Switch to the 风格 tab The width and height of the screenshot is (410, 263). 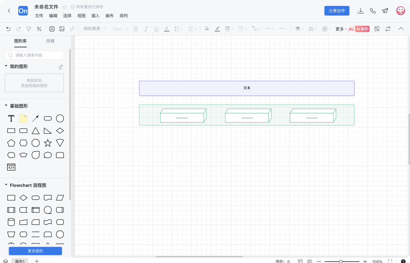coord(50,41)
